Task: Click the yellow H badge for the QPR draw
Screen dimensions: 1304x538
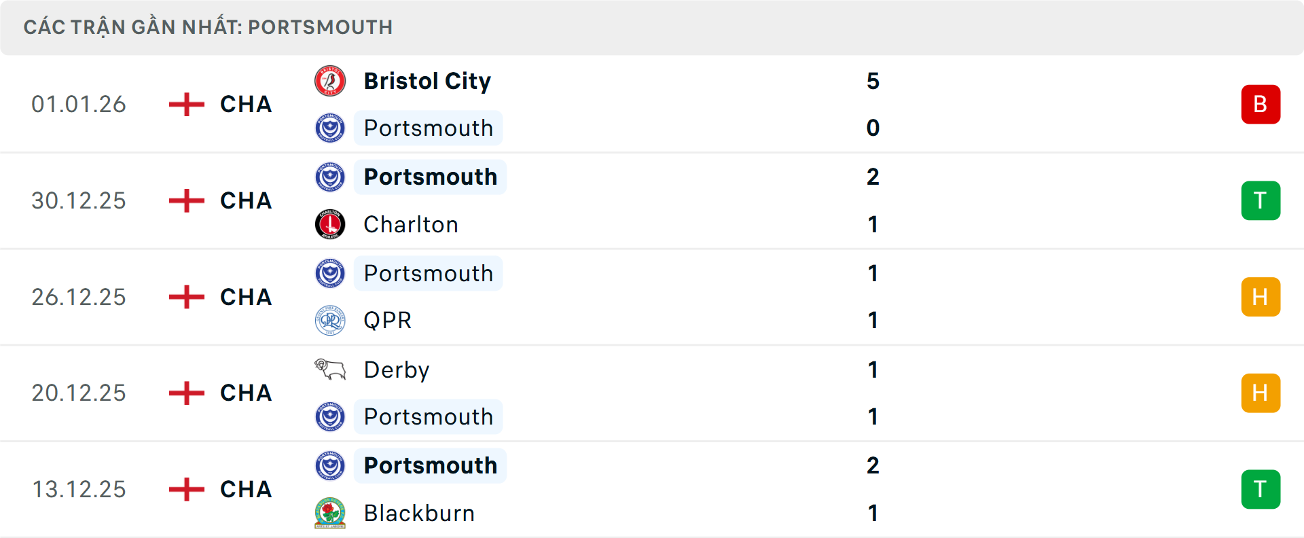Action: [1261, 297]
